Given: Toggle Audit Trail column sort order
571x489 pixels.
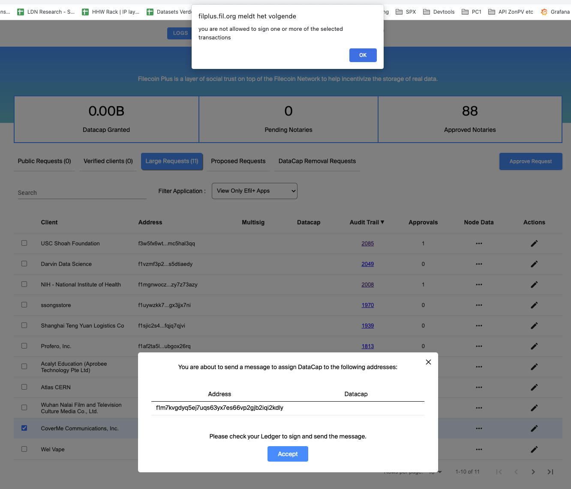Looking at the screenshot, I should 367,222.
